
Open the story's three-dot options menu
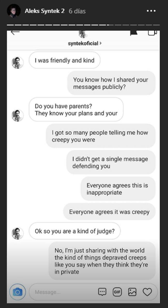[x=151, y=11]
